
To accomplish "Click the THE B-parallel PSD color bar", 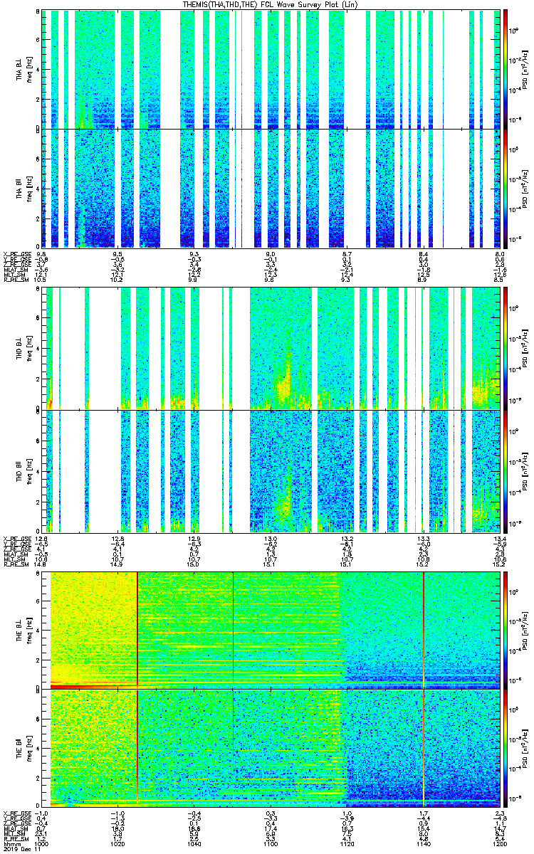I will tap(506, 748).
